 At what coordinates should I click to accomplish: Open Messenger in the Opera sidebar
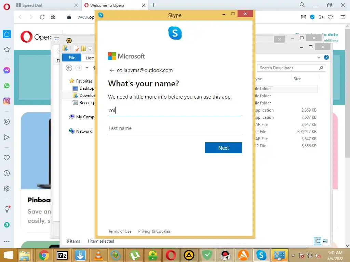click(x=7, y=70)
